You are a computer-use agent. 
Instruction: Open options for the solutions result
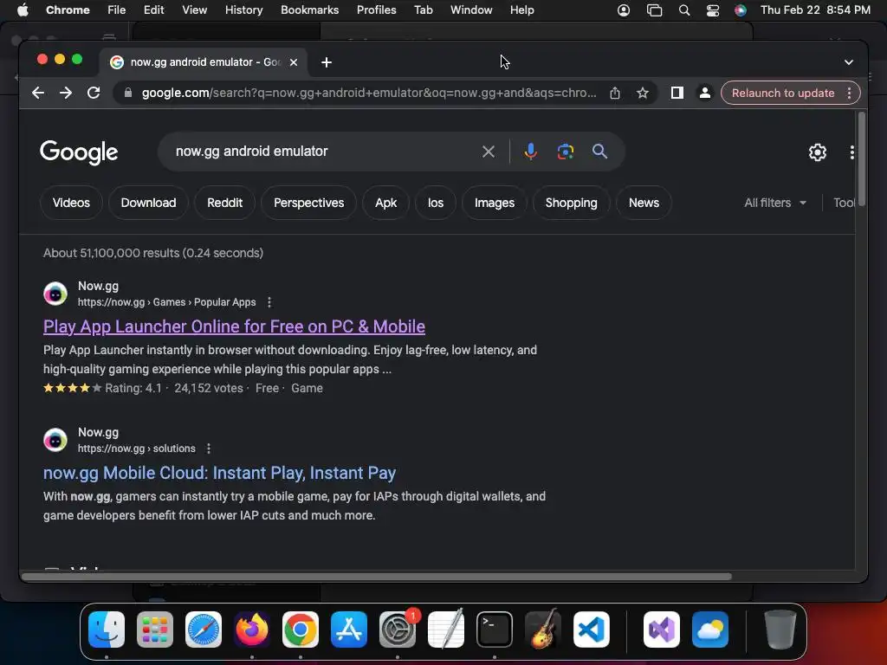tap(209, 449)
